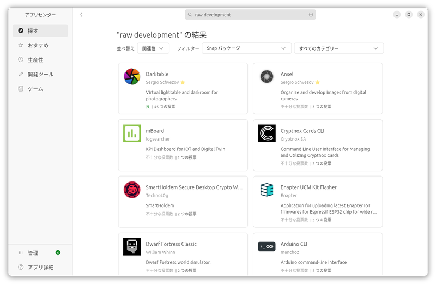The height and width of the screenshot is (285, 436).
Task: Click the Arduino CLI title
Action: 294,244
